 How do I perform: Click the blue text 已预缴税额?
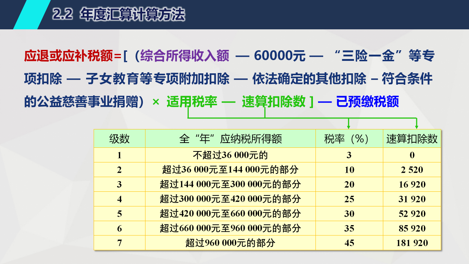[x=368, y=102]
